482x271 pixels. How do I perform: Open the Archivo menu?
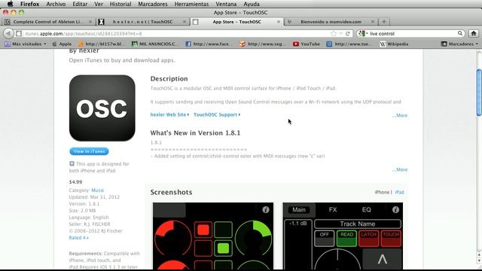pyautogui.click(x=56, y=4)
